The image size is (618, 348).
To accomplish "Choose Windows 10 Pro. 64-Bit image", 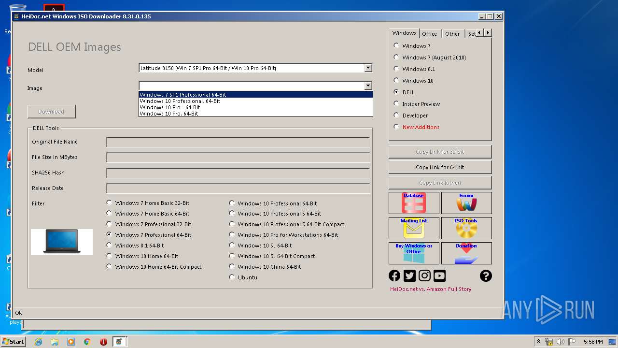I will pyautogui.click(x=256, y=114).
